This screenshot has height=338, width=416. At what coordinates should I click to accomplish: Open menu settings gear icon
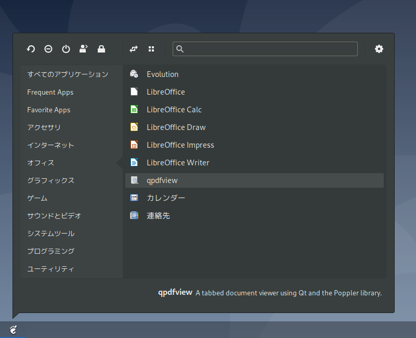[379, 49]
